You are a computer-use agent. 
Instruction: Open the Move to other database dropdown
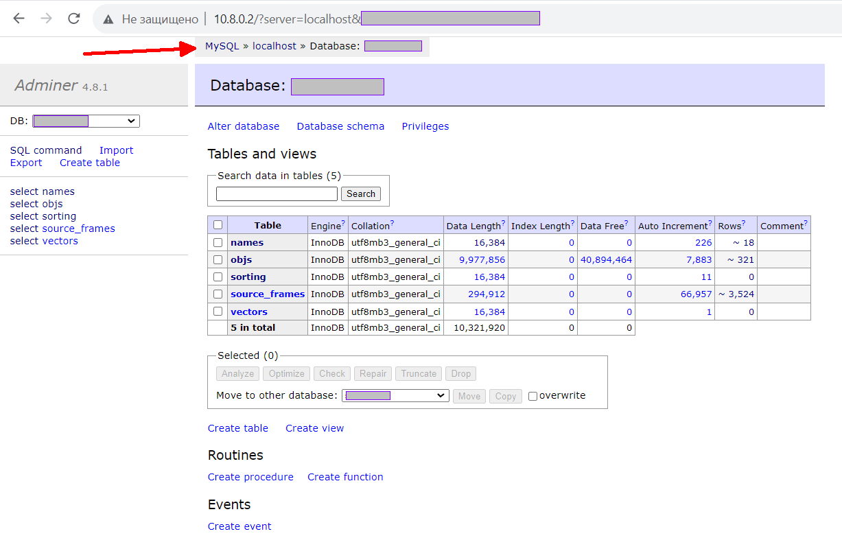point(395,395)
